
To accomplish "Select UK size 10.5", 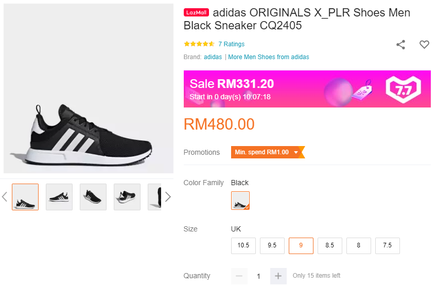I will (243, 245).
